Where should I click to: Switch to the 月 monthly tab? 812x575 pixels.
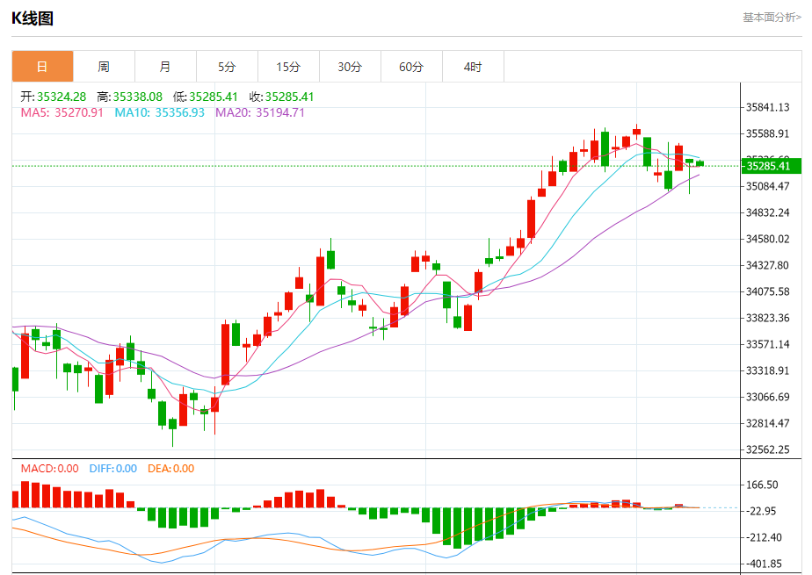[x=166, y=67]
